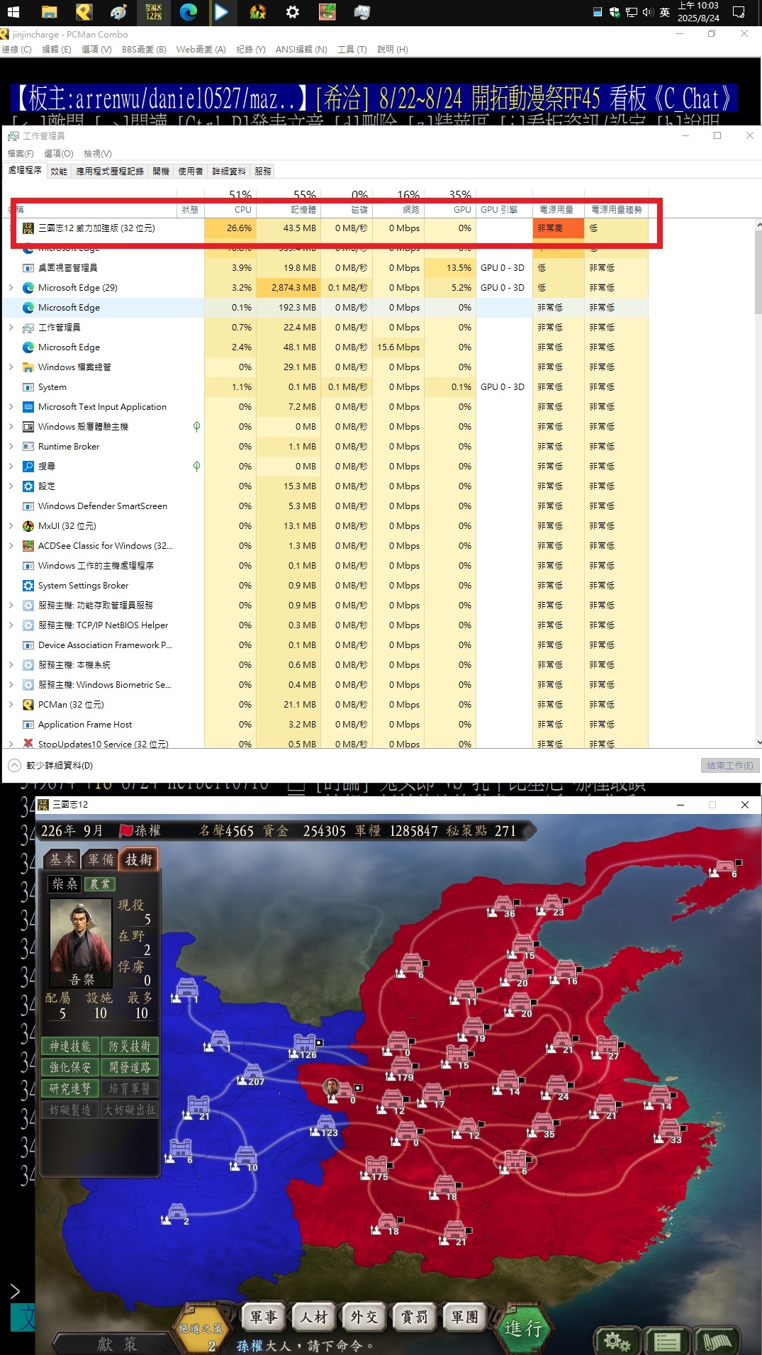Select the greyed 培育軍醫 technique
Screen dimensions: 762x1355
[130, 1088]
